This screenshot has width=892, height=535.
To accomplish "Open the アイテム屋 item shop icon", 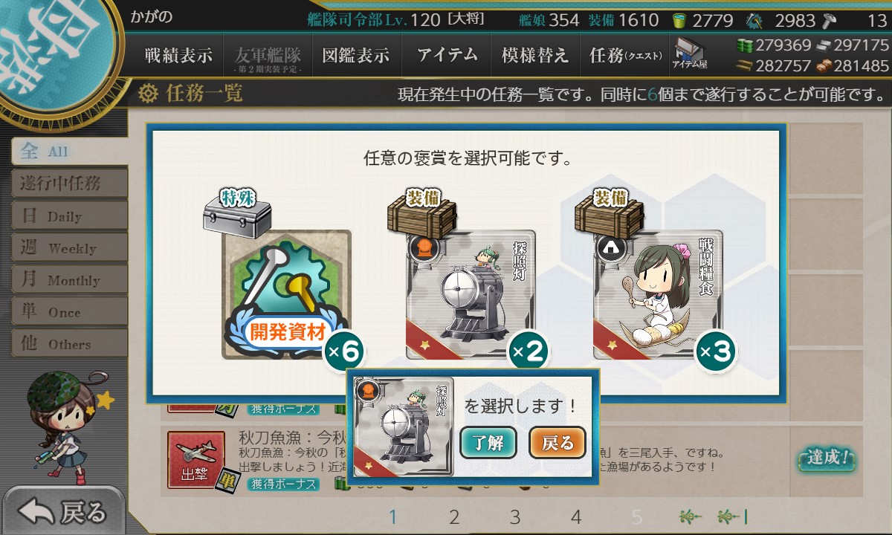I will tap(690, 54).
